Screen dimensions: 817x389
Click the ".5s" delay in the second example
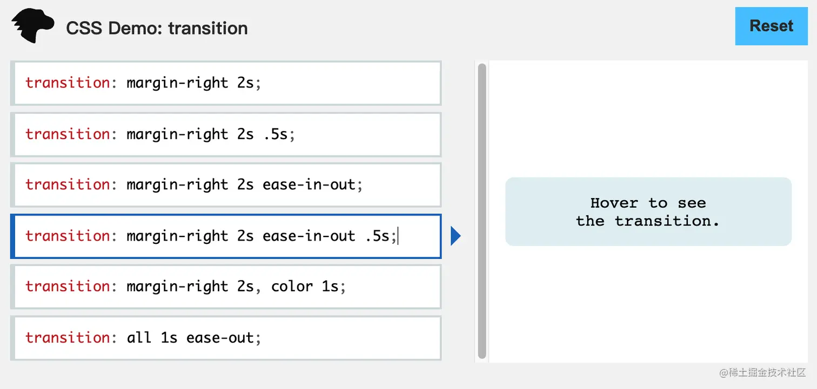point(276,134)
